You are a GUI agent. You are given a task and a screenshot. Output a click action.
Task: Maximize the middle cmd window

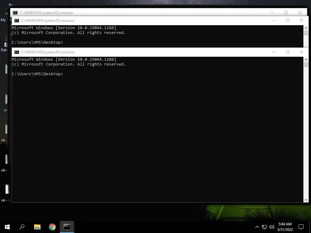point(288,20)
